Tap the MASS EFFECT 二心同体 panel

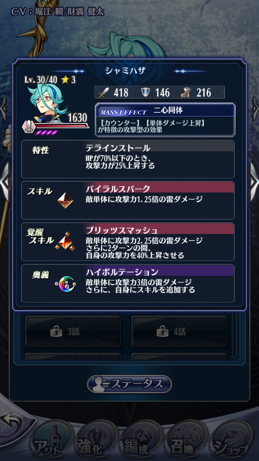165,120
